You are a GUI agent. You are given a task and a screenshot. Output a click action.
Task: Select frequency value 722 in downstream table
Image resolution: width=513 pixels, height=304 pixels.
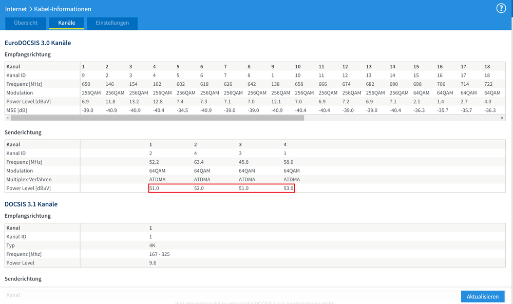point(488,84)
